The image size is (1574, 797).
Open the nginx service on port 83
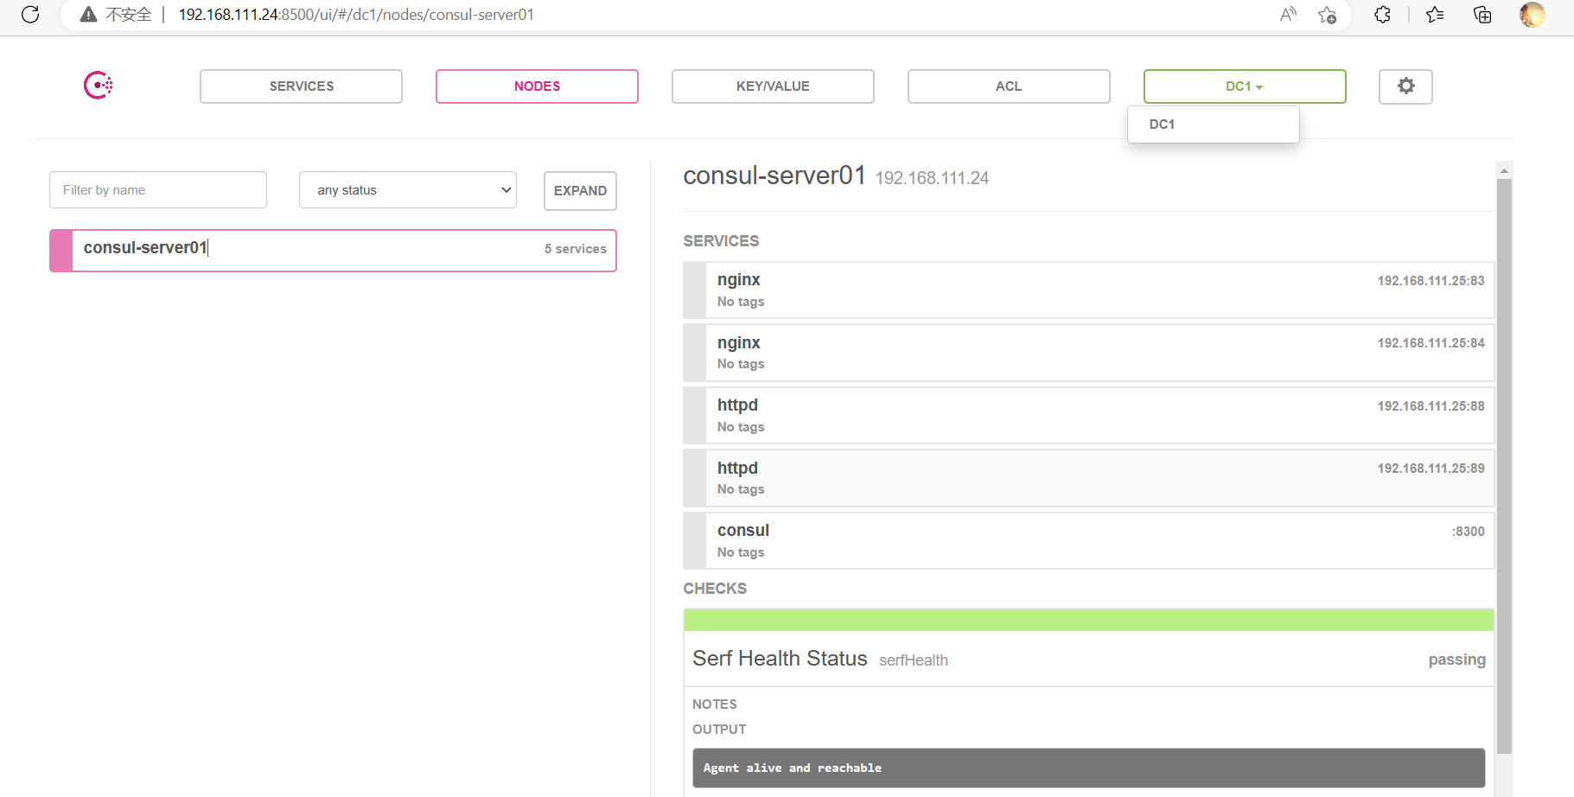1088,290
